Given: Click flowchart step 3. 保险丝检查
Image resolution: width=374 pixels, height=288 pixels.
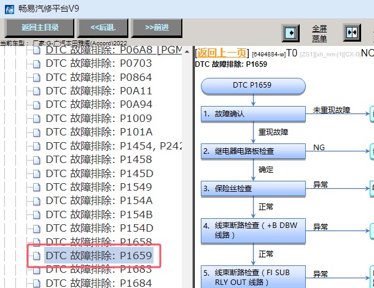Looking at the screenshot, I should (x=253, y=189).
